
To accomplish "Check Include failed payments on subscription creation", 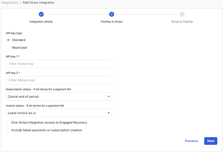I will point(8,130).
